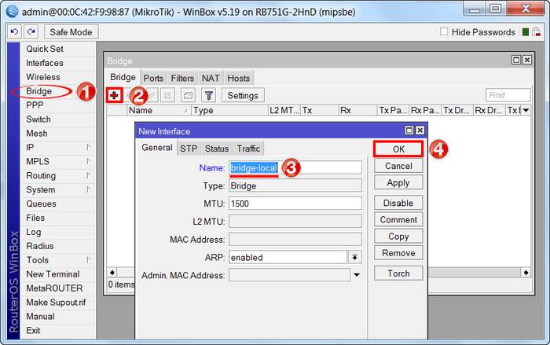550x345 pixels.
Task: Click the green status indicator next to lock
Action: pos(524,32)
